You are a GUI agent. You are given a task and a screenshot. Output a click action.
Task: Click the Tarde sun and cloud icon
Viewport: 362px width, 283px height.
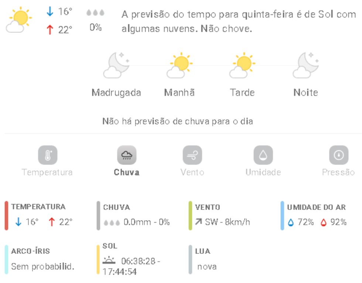(x=242, y=65)
